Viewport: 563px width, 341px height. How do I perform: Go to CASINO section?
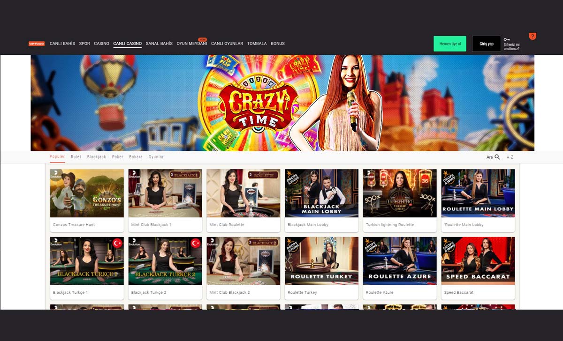click(101, 44)
